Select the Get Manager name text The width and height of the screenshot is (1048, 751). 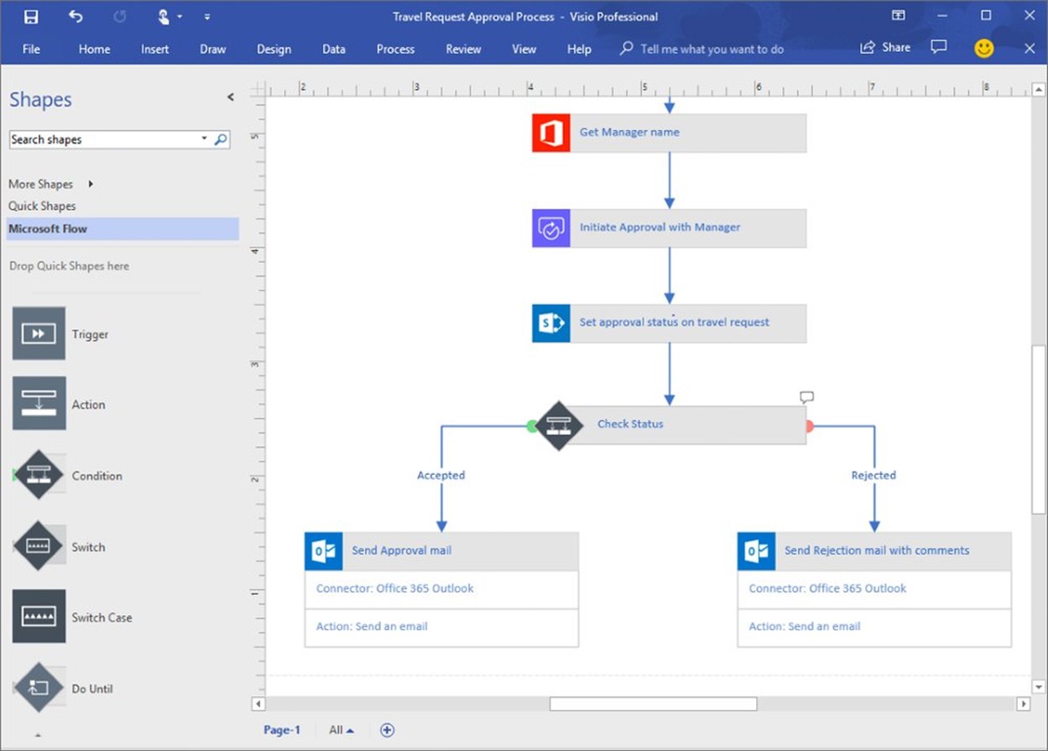pyautogui.click(x=629, y=132)
